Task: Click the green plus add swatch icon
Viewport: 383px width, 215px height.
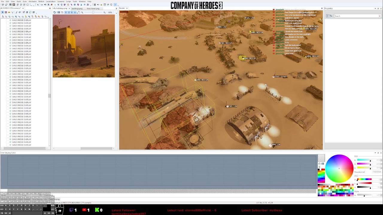Action: [319, 167]
